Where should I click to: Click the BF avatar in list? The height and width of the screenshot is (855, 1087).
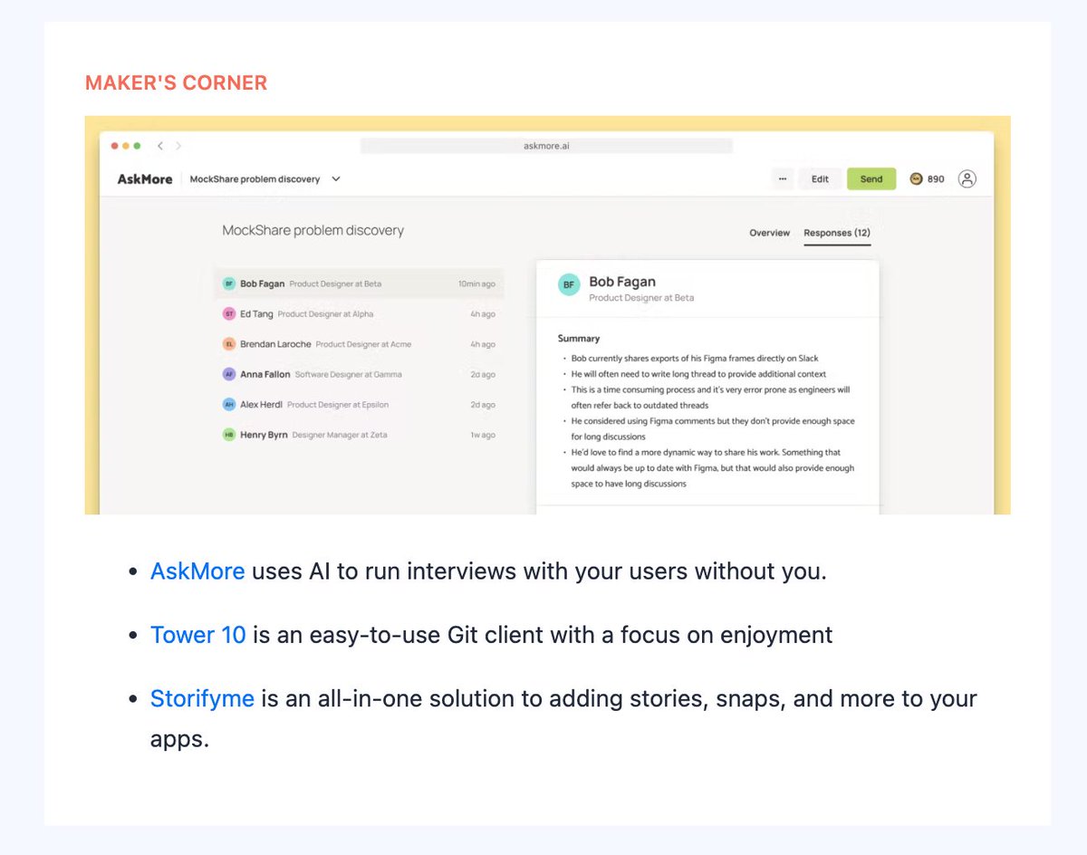229,283
